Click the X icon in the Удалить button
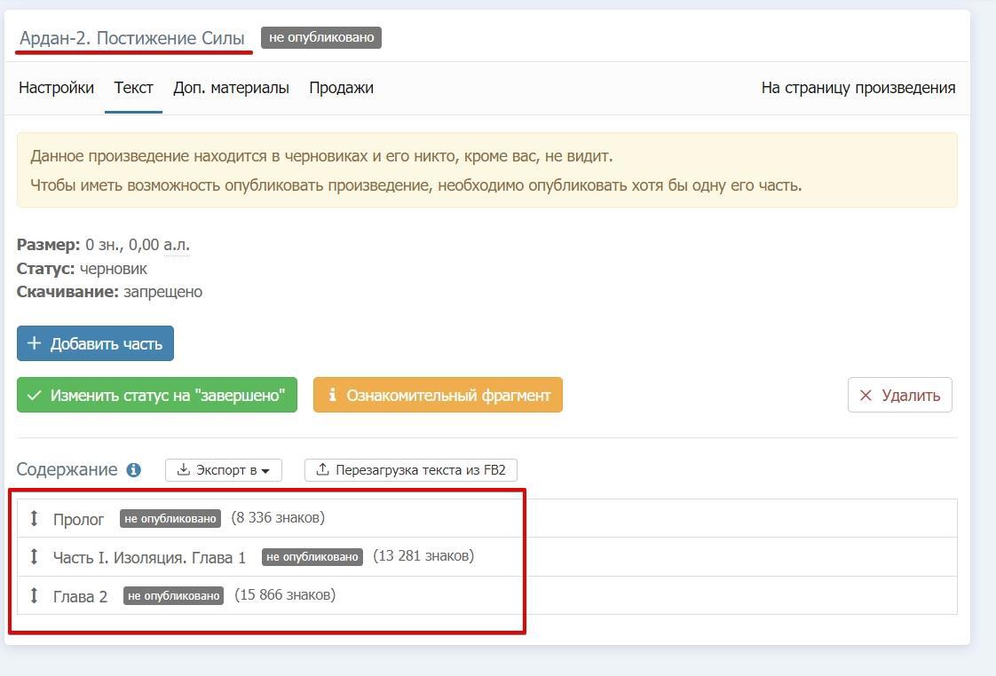The height and width of the screenshot is (676, 996). 866,396
